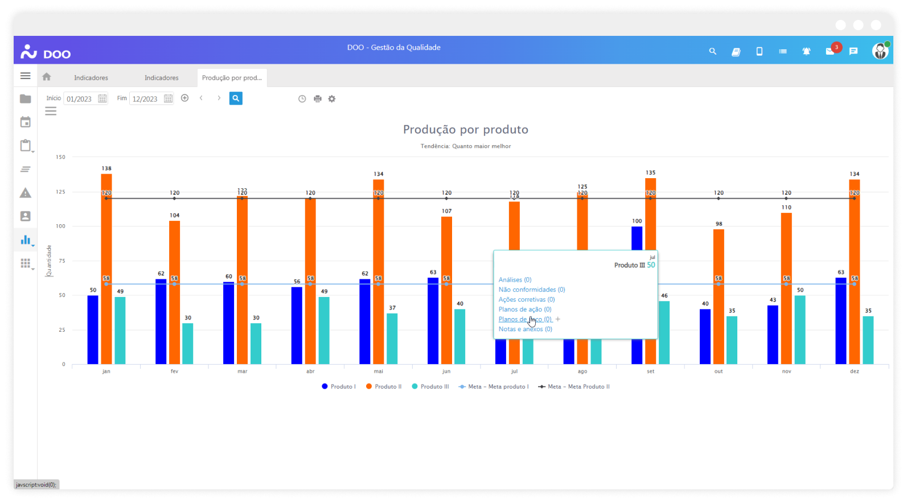Image resolution: width=907 pixels, height=503 pixels.
Task: Select the Produção por prod... tab
Action: tap(232, 78)
